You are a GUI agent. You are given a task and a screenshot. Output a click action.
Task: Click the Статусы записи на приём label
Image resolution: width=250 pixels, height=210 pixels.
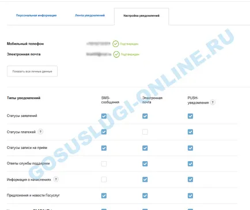pos(27,148)
